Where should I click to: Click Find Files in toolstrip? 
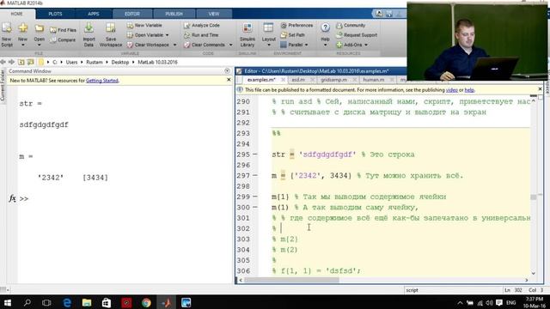(63, 30)
